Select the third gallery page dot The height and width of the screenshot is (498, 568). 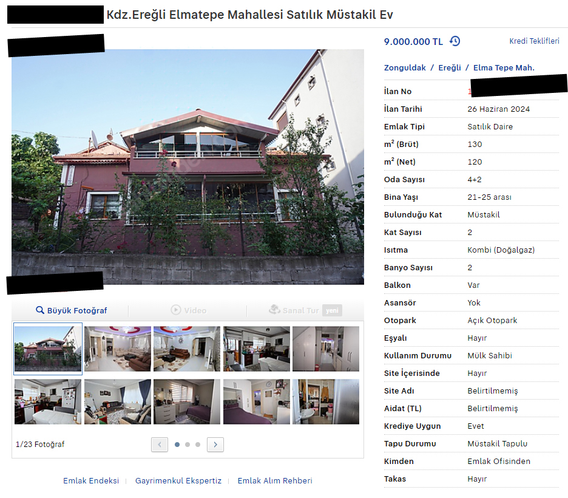(197, 445)
